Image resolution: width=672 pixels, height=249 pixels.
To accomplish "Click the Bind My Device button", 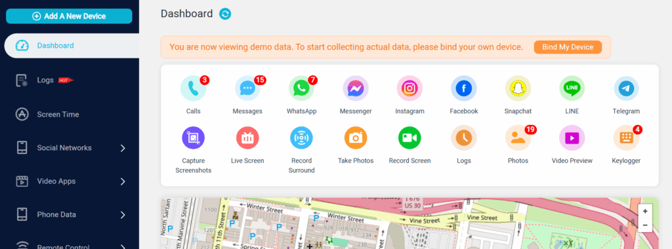I will click(568, 47).
